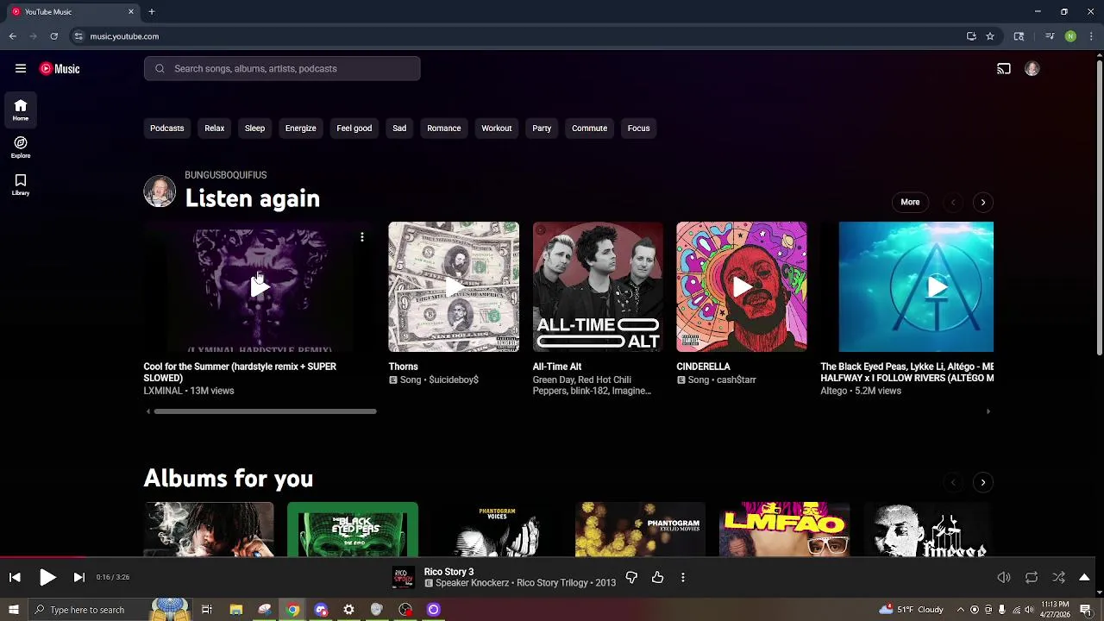Open the $uicideboy$ artist link

tap(454, 379)
